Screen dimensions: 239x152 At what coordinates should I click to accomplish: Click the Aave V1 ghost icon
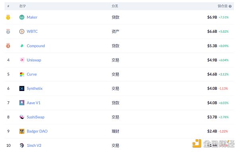pos(22,103)
